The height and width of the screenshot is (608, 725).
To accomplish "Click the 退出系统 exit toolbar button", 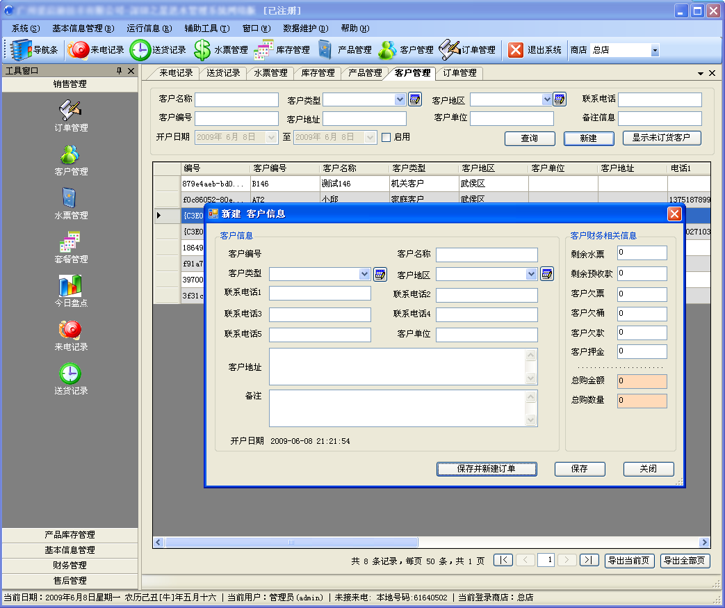I will coord(535,50).
